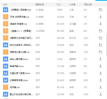Click the 13小时前 update time
107x99 pixels.
coord(40,31)
